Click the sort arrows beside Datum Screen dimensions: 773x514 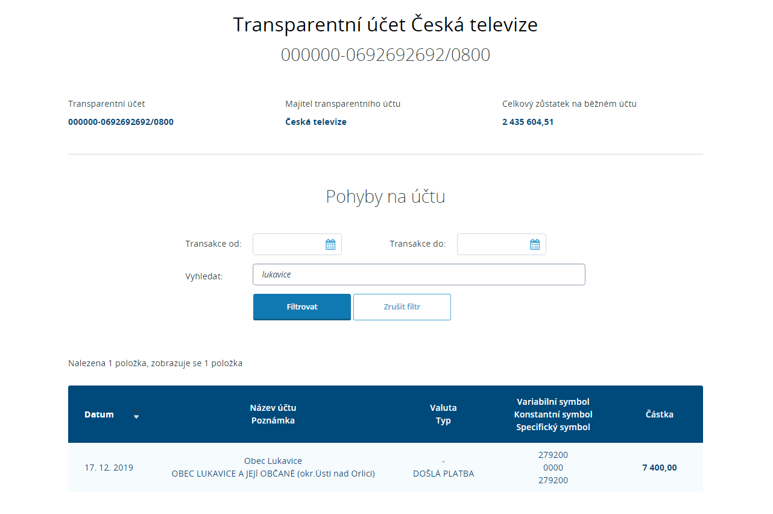136,414
